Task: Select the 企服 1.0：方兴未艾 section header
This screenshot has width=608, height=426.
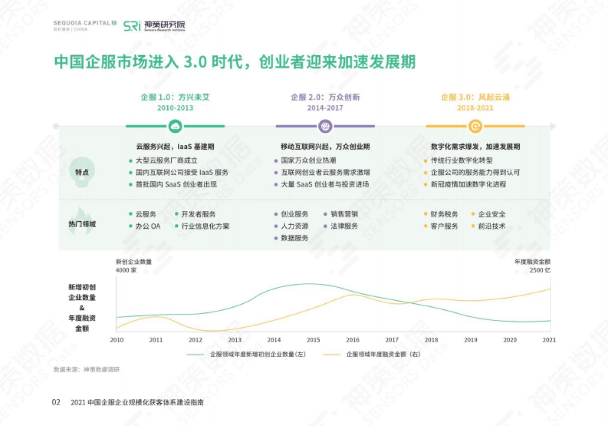Action: click(x=175, y=97)
